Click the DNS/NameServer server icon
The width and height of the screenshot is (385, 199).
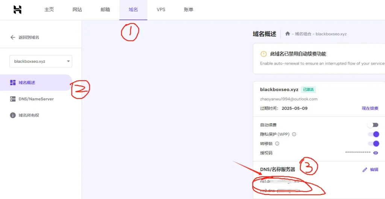[13, 99]
